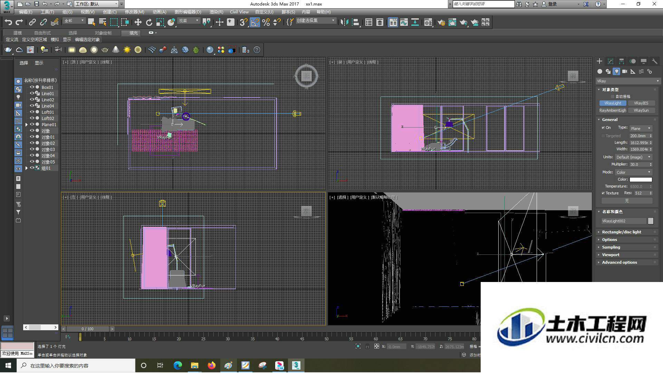This screenshot has width=663, height=373.
Task: Open the Hierarchy panel tab icon
Action: click(x=621, y=61)
